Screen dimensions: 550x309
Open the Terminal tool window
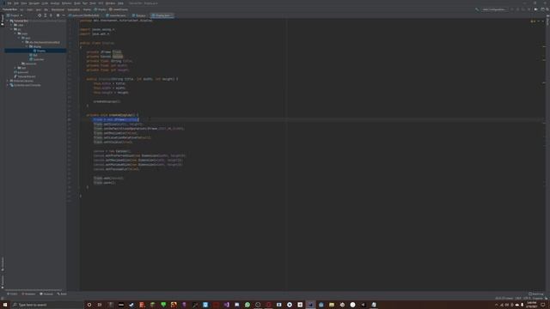tap(46, 294)
